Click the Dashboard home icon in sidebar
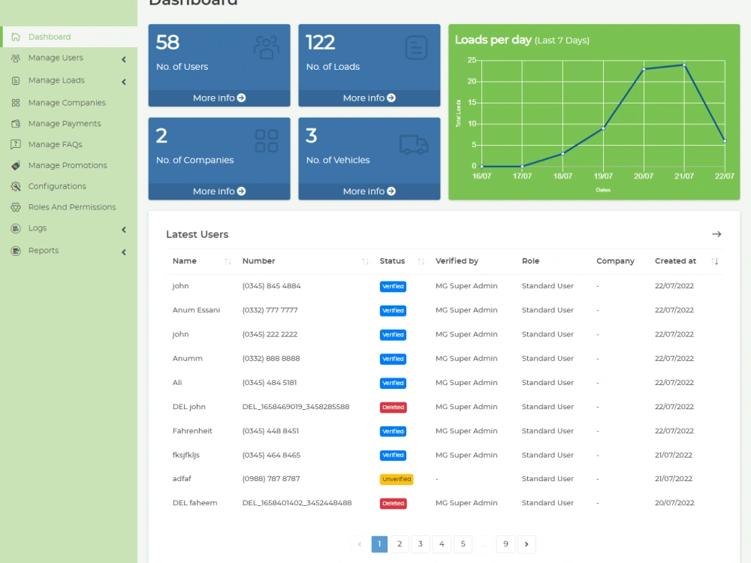 coord(16,37)
